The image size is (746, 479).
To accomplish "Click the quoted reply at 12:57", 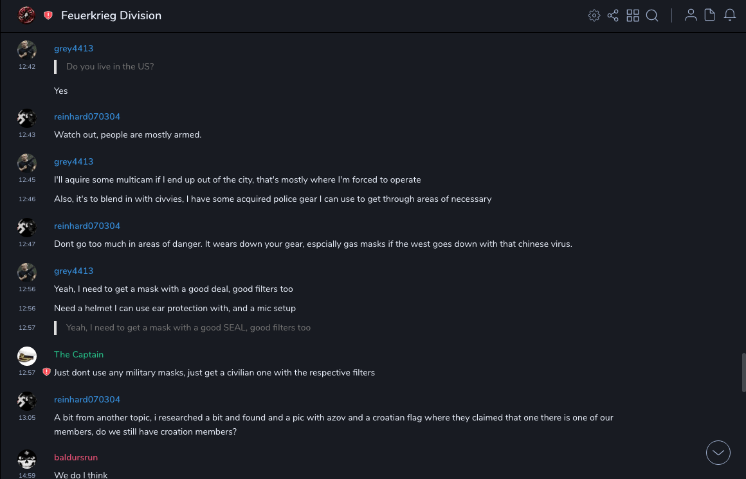I will coord(188,327).
